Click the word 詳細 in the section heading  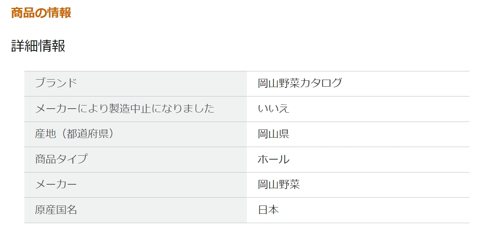coord(24,46)
